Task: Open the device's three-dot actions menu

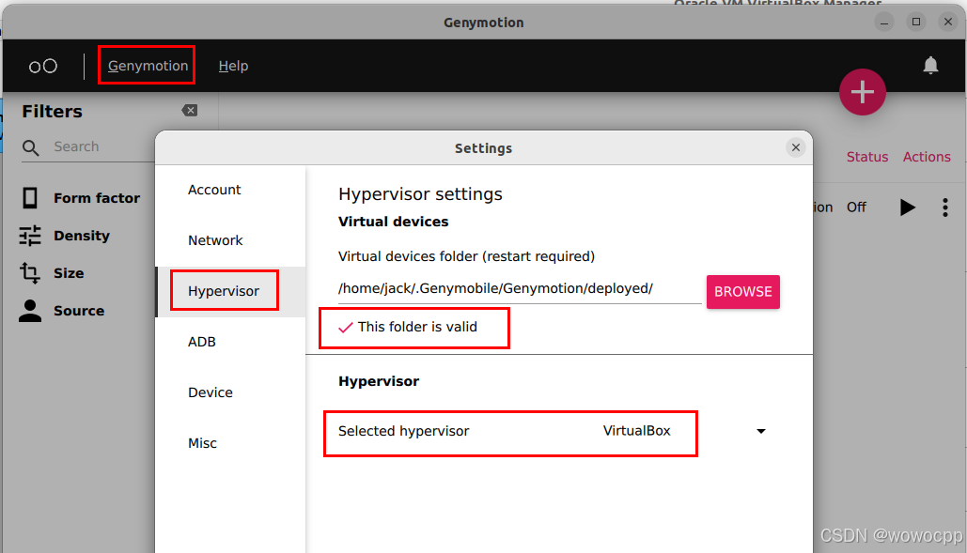Action: coord(944,207)
